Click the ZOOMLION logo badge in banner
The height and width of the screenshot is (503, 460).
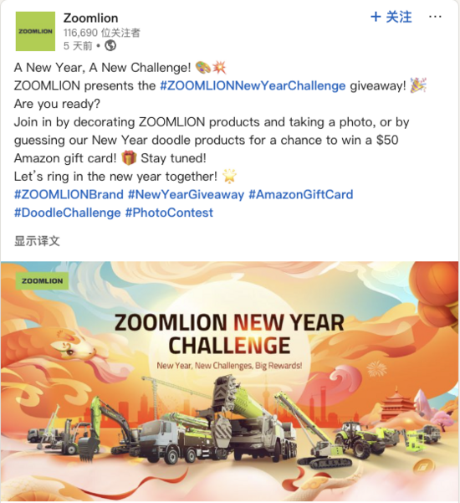[42, 281]
